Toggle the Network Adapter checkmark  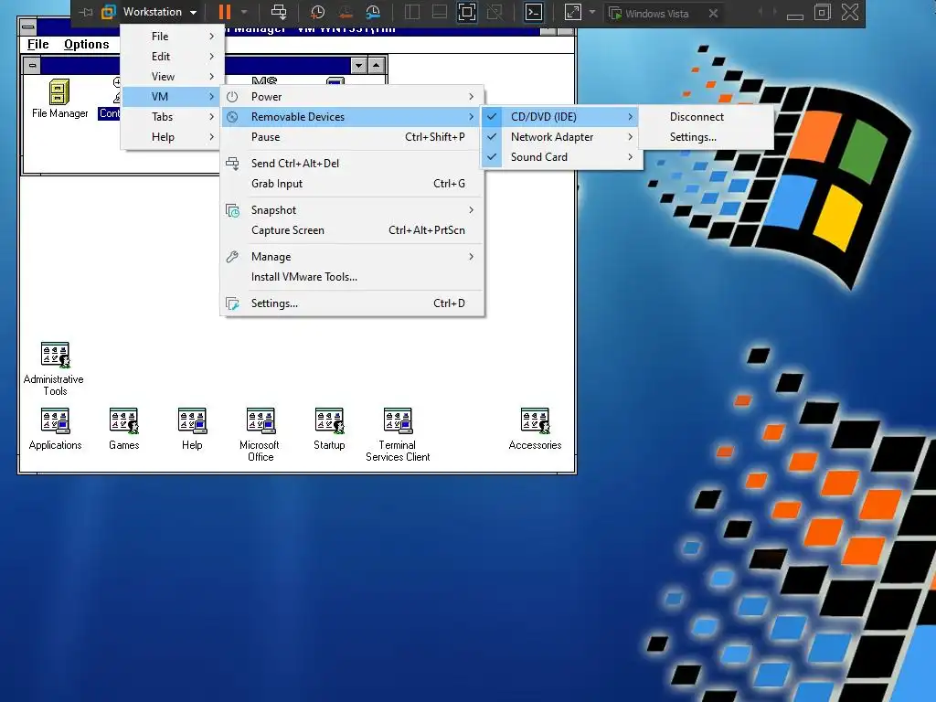tap(492, 137)
